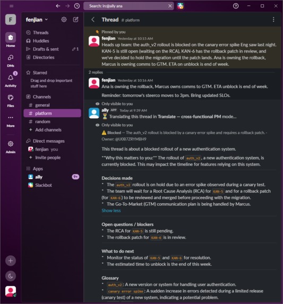Viewport: 283px width, 304px height.
Task: Select the #platform channel
Action: (x=53, y=113)
